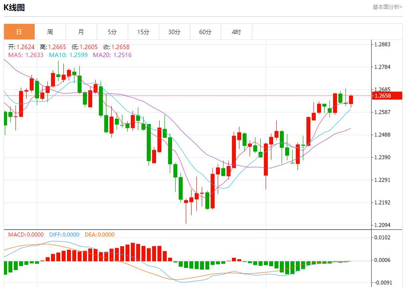Open the 基本面分析 link
Viewport: 404px width, 287px height.
[387, 7]
